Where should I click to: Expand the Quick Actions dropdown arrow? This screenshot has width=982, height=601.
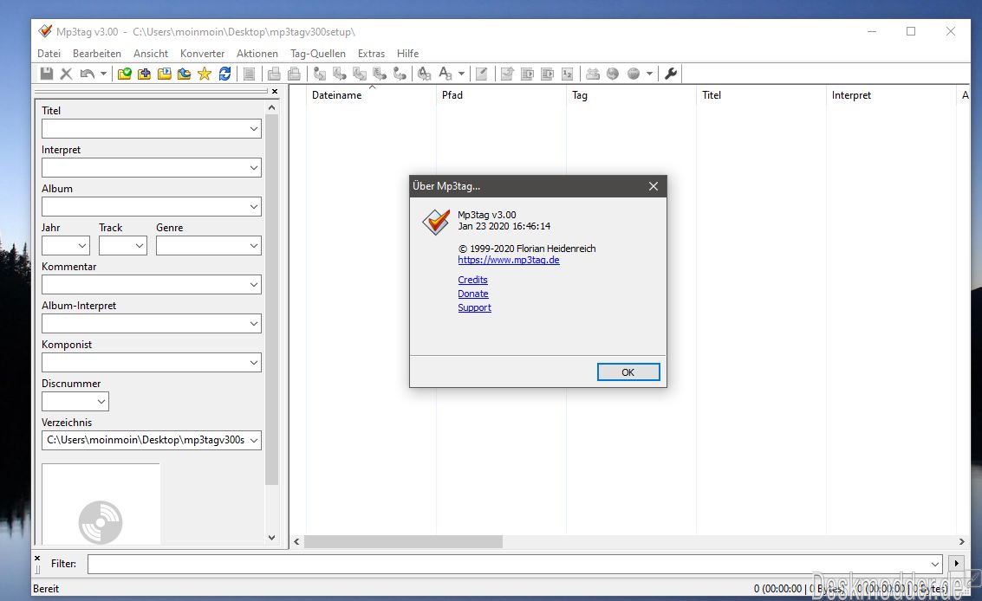[x=462, y=74]
